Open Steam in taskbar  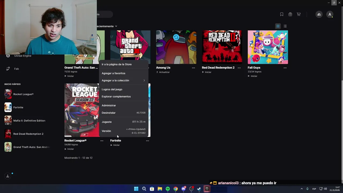[x=199, y=189]
